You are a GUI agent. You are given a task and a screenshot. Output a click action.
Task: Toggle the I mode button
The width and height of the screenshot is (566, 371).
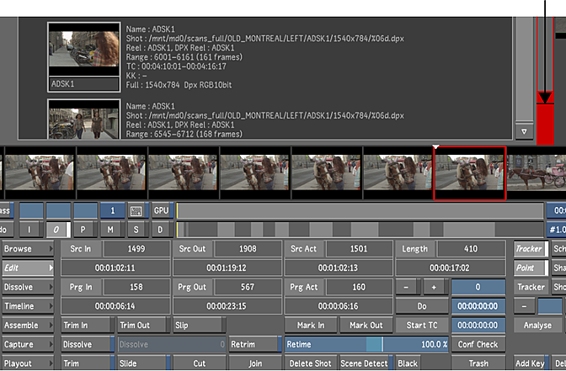pyautogui.click(x=29, y=230)
